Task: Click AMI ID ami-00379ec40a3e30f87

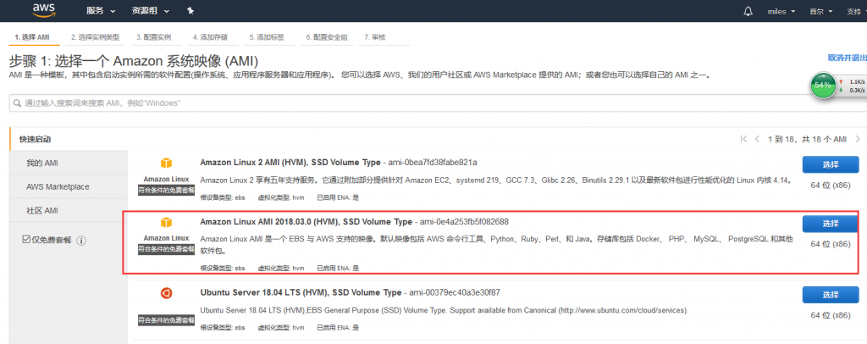Action: pyautogui.click(x=455, y=292)
